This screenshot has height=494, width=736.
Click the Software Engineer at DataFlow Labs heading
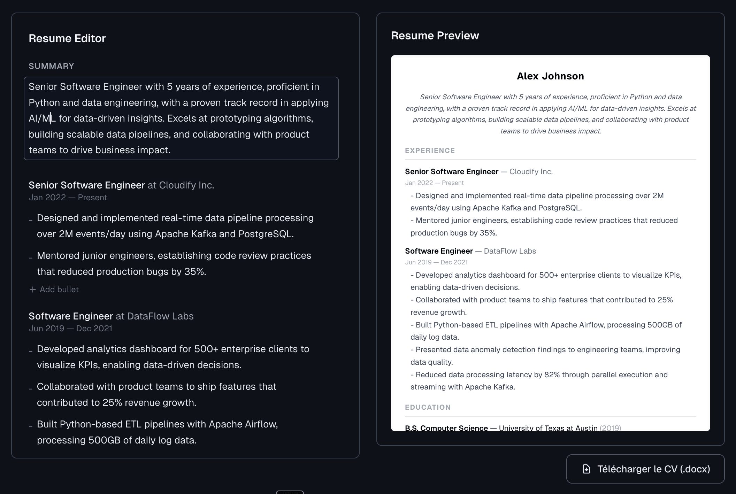[x=111, y=316]
